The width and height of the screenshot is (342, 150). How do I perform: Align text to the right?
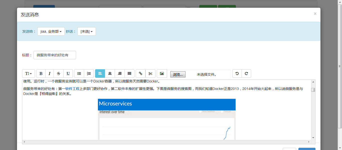coord(120,74)
